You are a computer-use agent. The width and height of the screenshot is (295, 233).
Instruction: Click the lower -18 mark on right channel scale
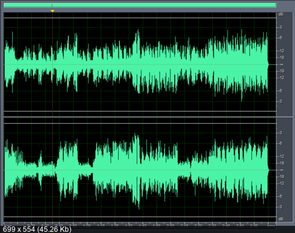(x=281, y=176)
